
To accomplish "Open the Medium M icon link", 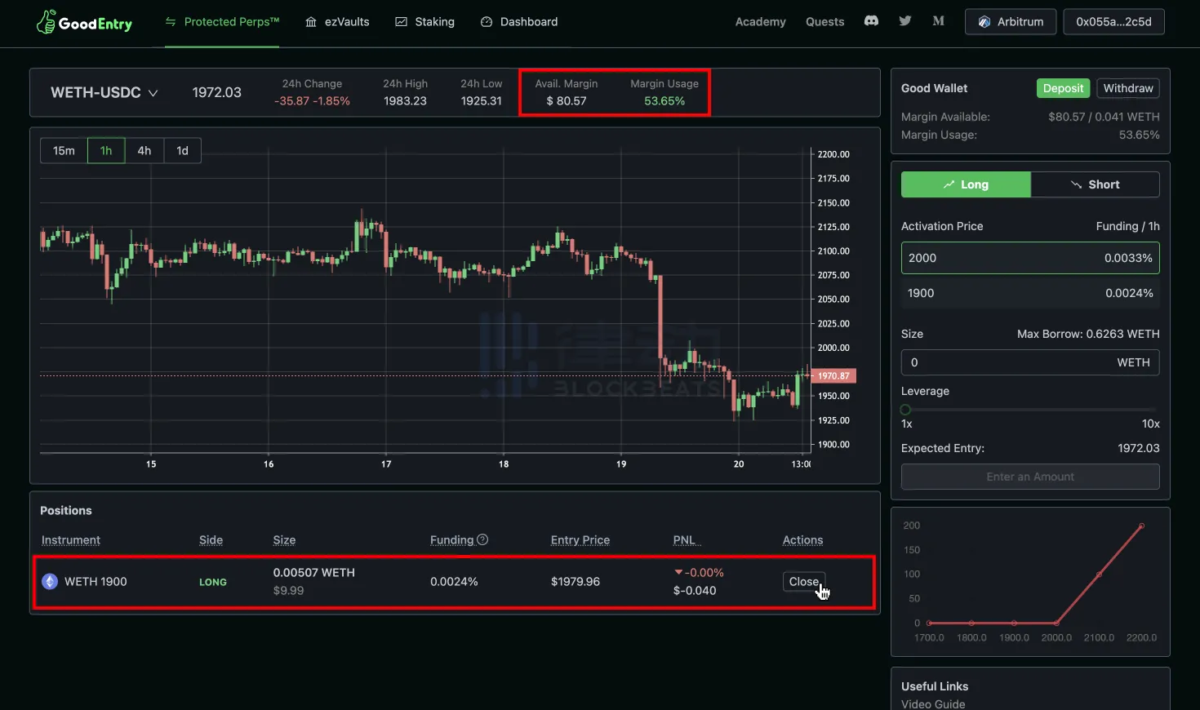I will point(938,21).
